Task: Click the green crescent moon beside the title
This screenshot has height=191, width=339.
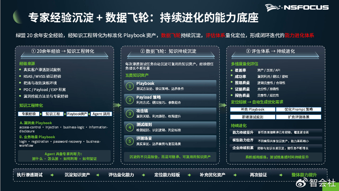Action: 17,16
